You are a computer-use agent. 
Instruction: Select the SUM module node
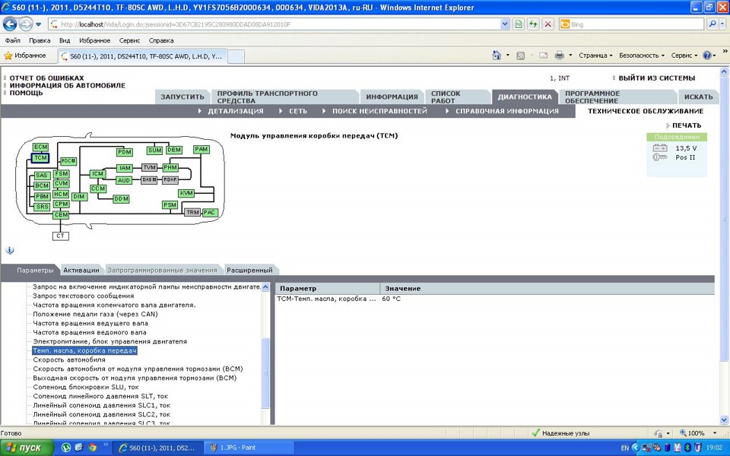(x=154, y=150)
